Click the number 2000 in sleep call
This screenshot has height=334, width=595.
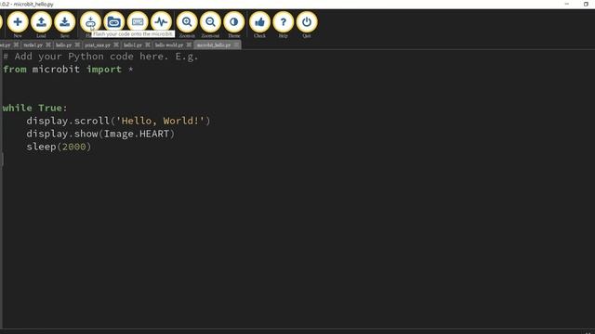click(x=74, y=147)
